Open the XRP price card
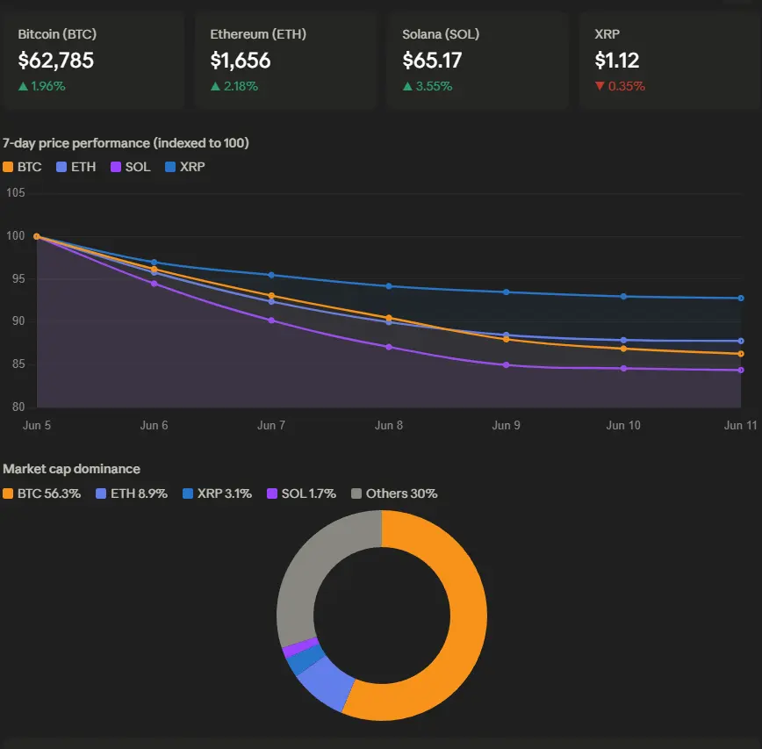The height and width of the screenshot is (749, 762). pyautogui.click(x=670, y=61)
